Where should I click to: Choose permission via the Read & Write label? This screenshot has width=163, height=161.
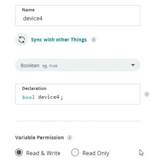point(43,153)
